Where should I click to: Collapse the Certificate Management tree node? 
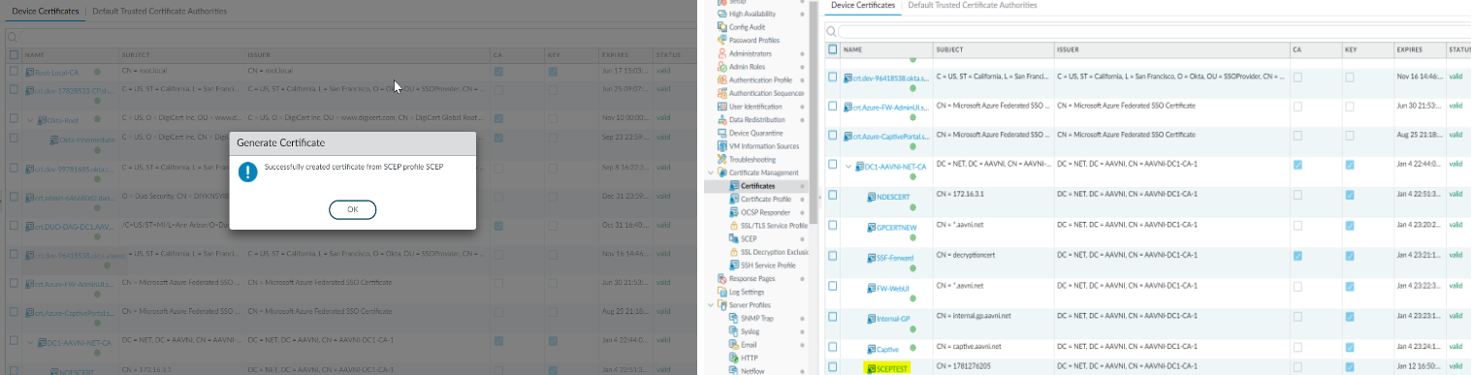pos(711,172)
